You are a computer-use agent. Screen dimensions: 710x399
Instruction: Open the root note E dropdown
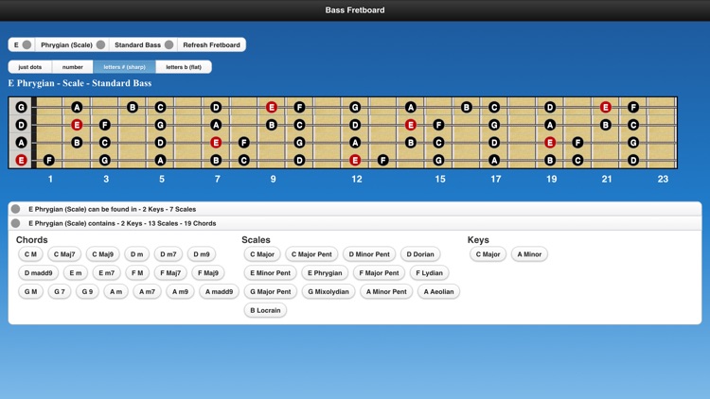pos(22,44)
